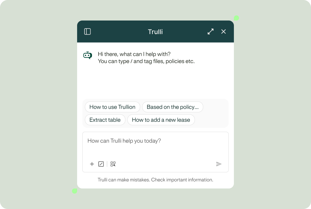Screen dimensions: 311x209
Task: Choose the 'Based on the policy...' suggestion
Action: (173, 107)
